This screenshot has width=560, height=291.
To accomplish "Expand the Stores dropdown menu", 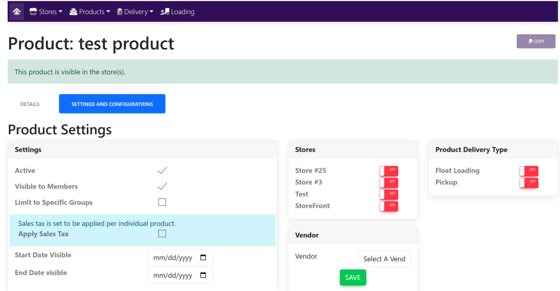I will pos(46,11).
